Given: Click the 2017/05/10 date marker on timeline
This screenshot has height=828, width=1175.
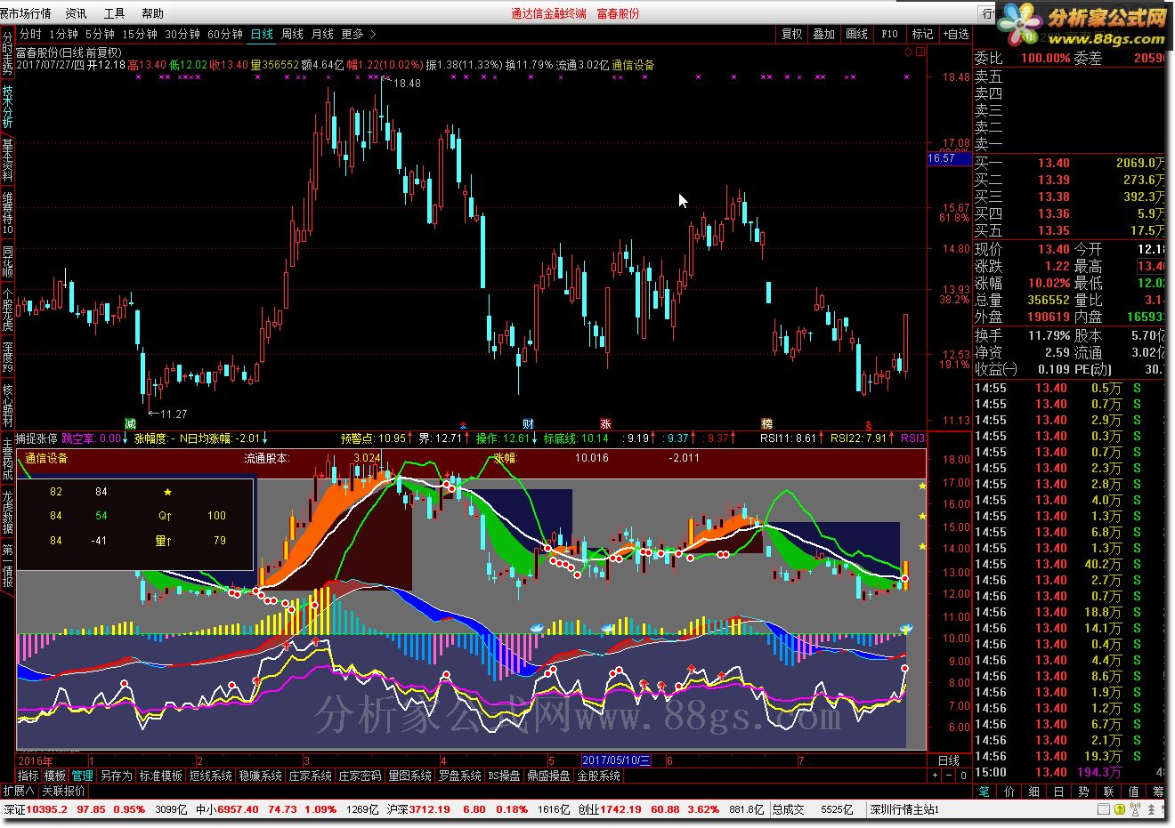Looking at the screenshot, I should 616,761.
